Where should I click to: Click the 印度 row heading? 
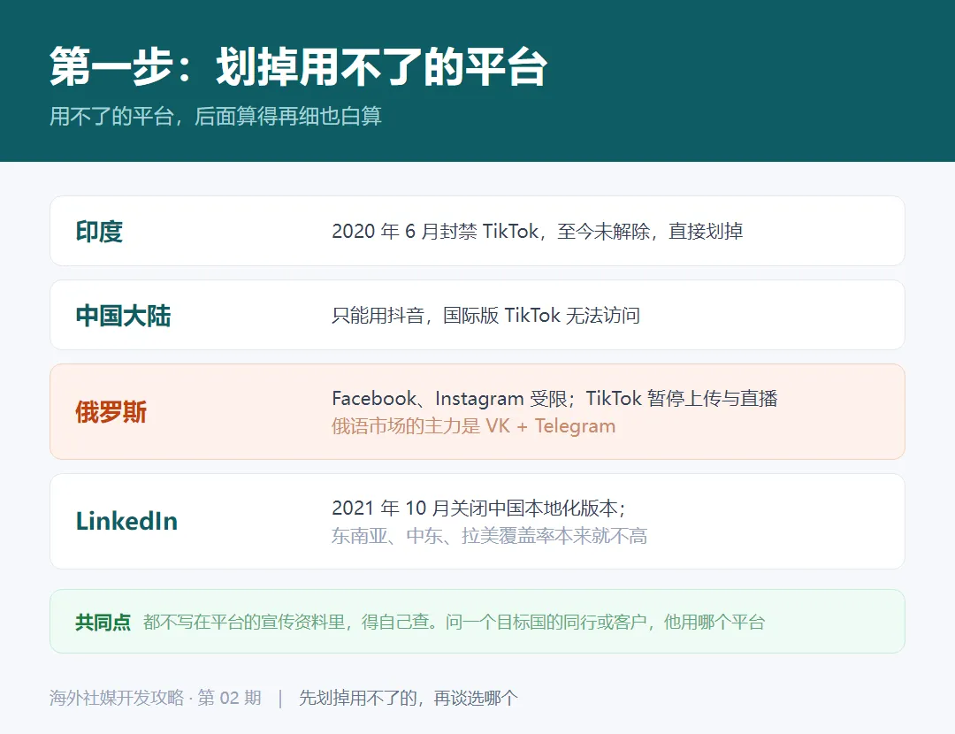(x=99, y=232)
